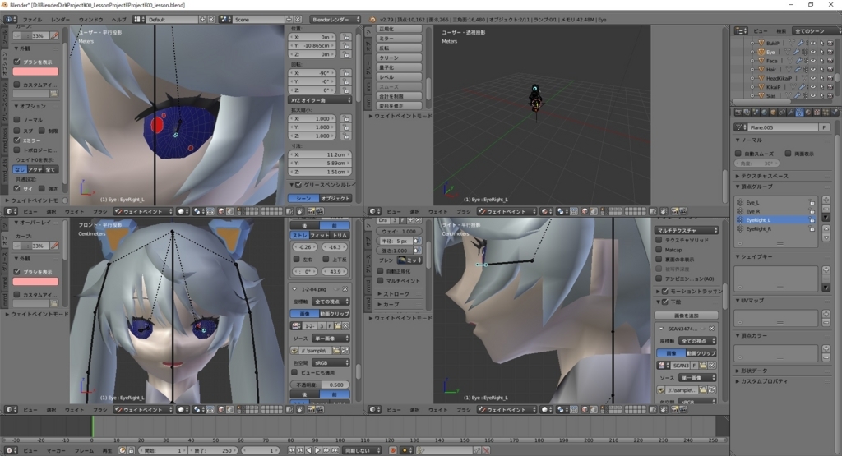Click the Eye object icon in outliner
Viewport: 842px width, 456px height.
[x=761, y=52]
